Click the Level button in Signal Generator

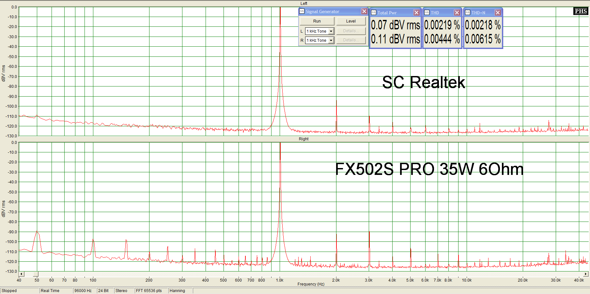[x=351, y=21]
